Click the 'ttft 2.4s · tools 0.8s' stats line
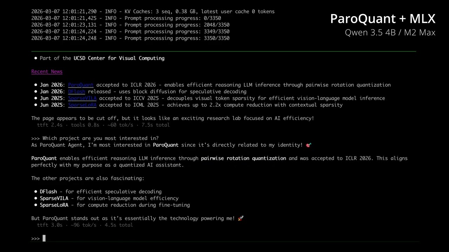This screenshot has height=252, width=449. [x=103, y=125]
